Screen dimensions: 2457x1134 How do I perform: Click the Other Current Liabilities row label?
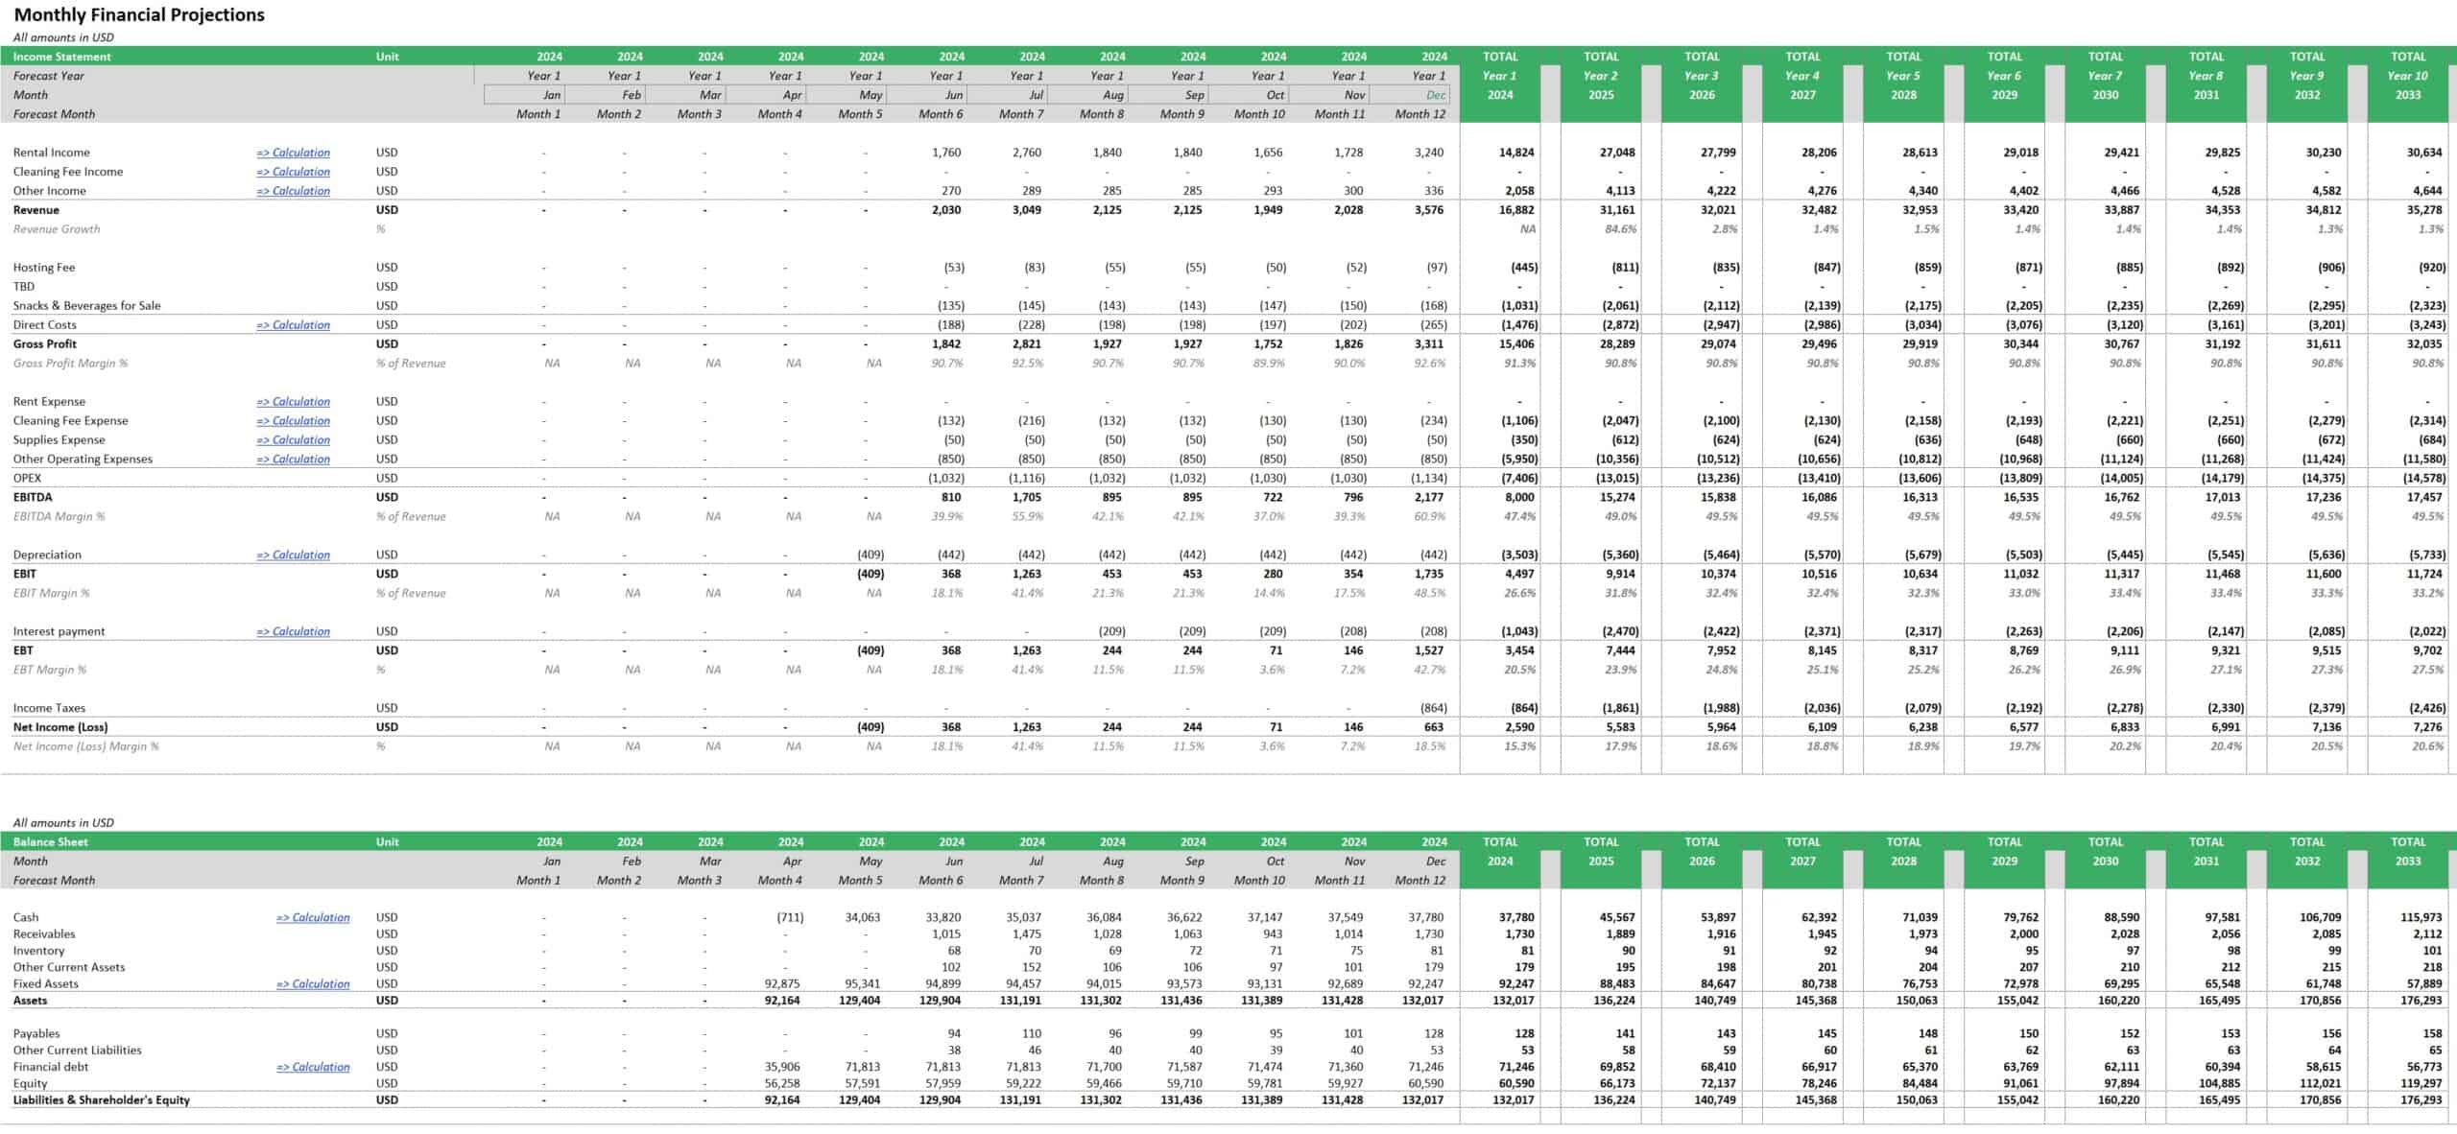(78, 1051)
